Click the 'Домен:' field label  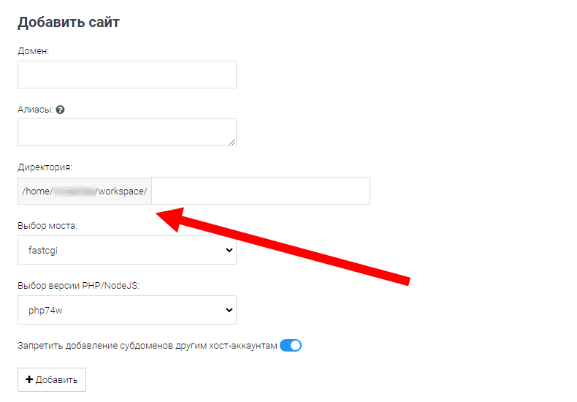(x=33, y=50)
